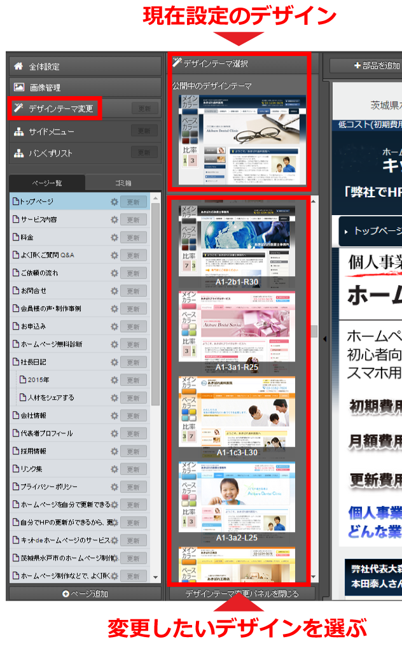
Task: Open gear settings for 人材をシェアする
Action: (114, 398)
